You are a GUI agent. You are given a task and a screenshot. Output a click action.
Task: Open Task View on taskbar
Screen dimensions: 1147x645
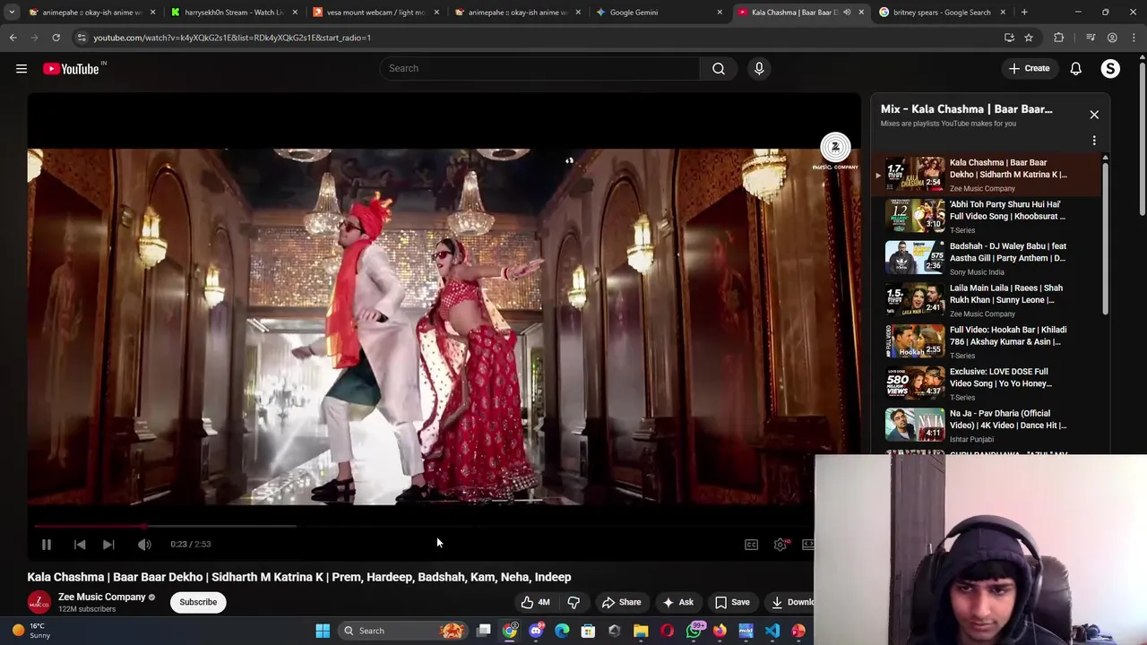[484, 631]
